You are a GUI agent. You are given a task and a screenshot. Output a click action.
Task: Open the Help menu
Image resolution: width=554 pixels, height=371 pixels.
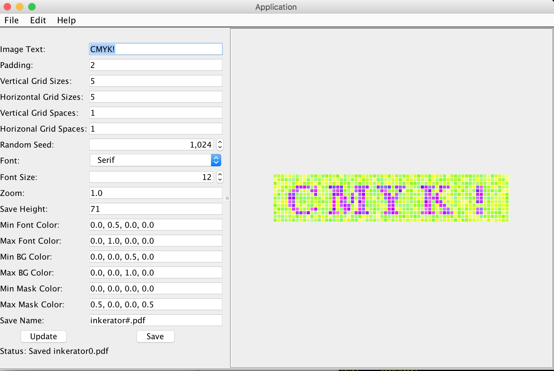point(66,20)
